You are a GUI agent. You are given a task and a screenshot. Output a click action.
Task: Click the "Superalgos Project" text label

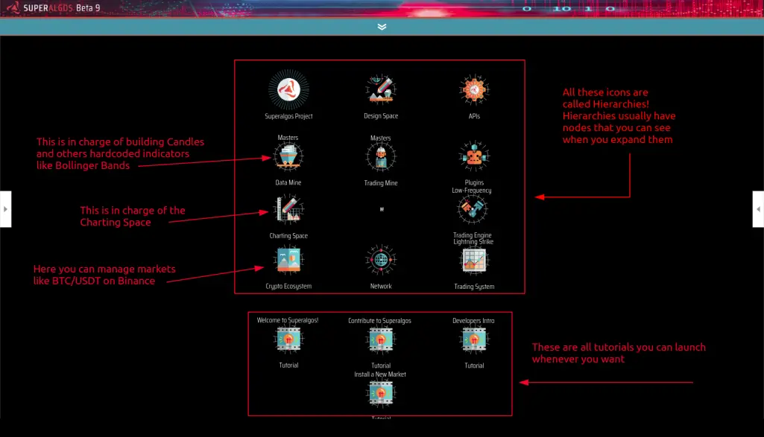(288, 116)
